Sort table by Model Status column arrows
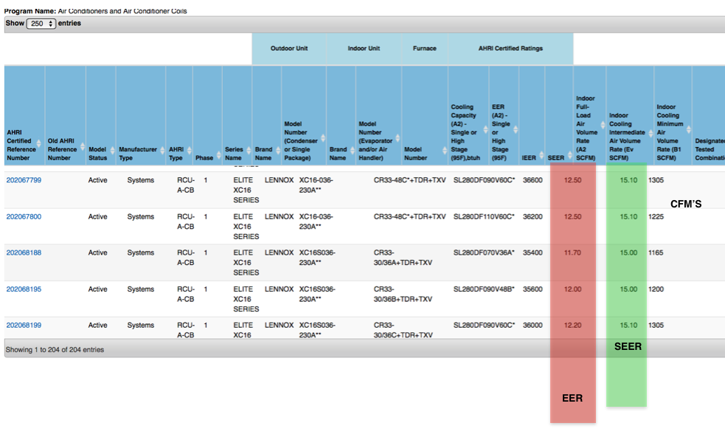Image resolution: width=725 pixels, height=440 pixels. point(111,151)
